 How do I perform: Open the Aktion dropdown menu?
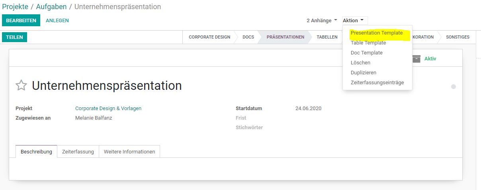[353, 20]
